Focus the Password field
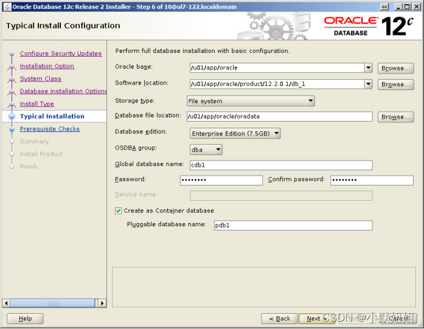 (x=221, y=181)
